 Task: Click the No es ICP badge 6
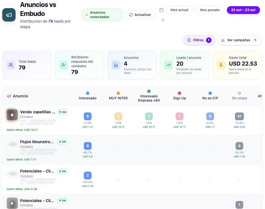pyautogui.click(x=210, y=116)
